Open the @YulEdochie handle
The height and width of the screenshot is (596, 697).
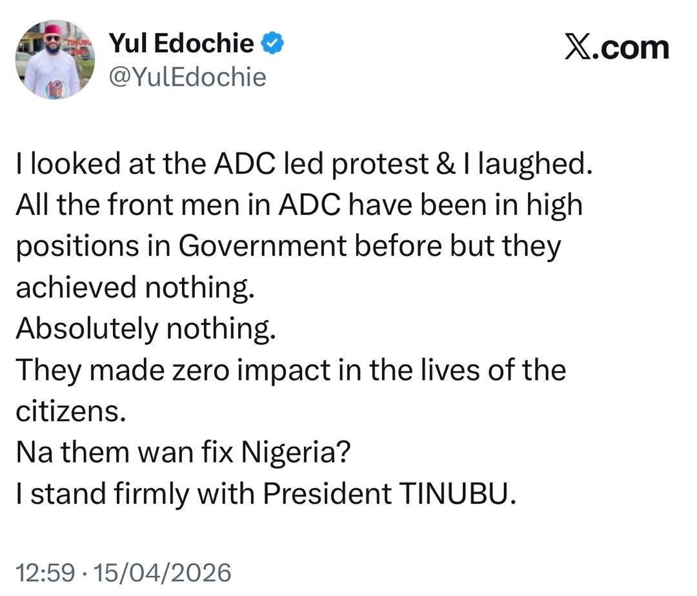pyautogui.click(x=187, y=77)
